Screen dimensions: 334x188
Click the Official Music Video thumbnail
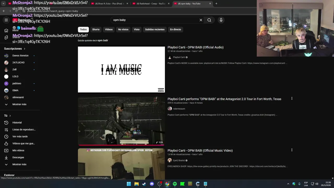coord(121,164)
